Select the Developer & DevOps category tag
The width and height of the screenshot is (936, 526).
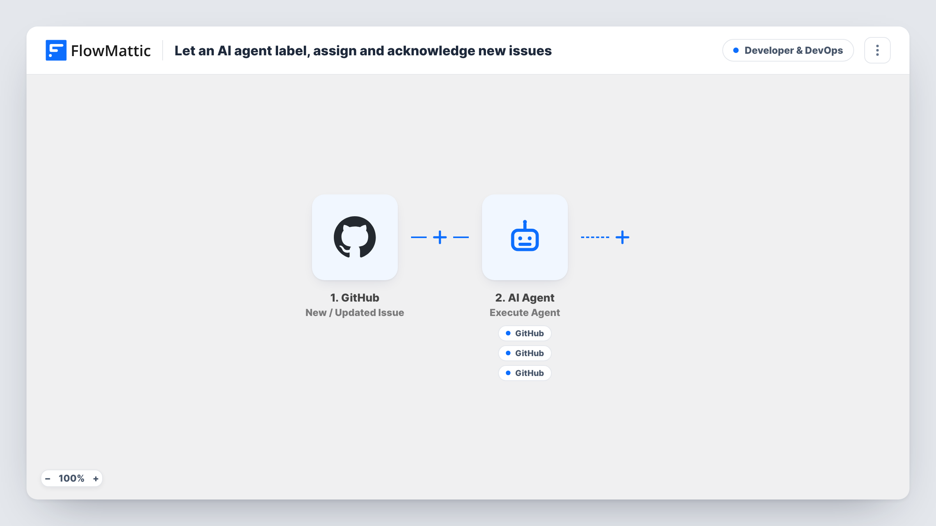point(788,50)
